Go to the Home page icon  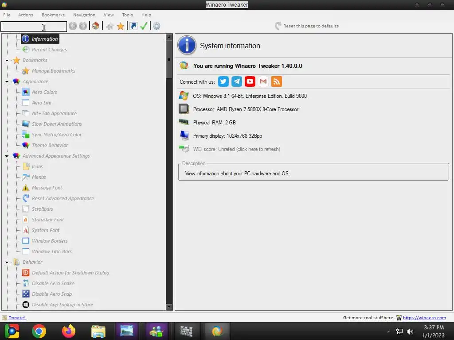[96, 26]
